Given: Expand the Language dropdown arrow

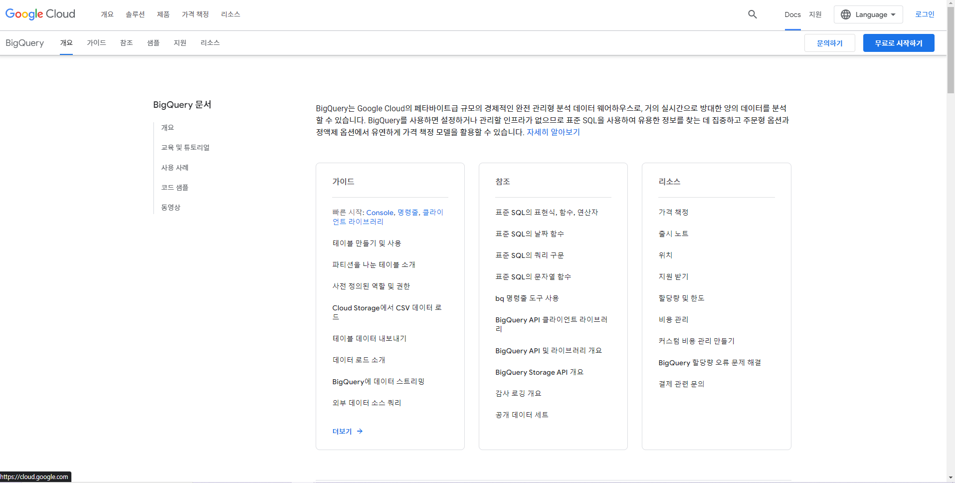Looking at the screenshot, I should [x=893, y=14].
